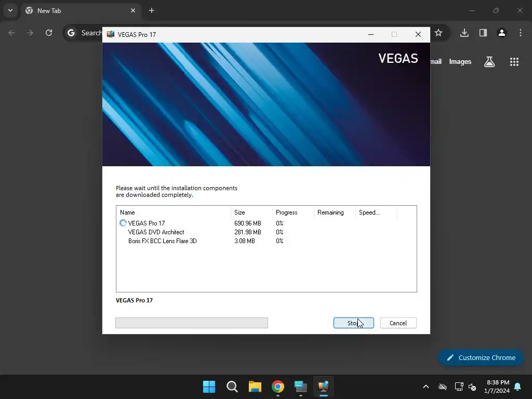Screen dimensions: 532x399
Task: Click the Name column header
Action: [174, 212]
